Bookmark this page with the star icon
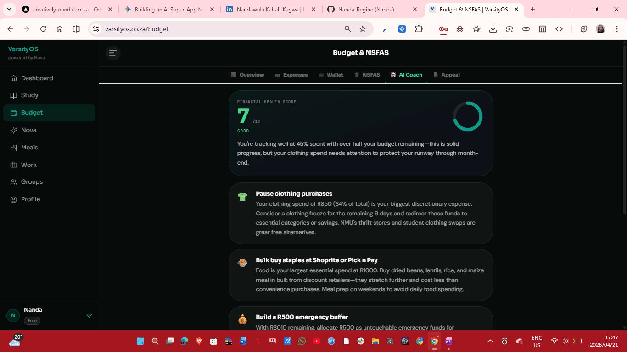 click(x=363, y=29)
